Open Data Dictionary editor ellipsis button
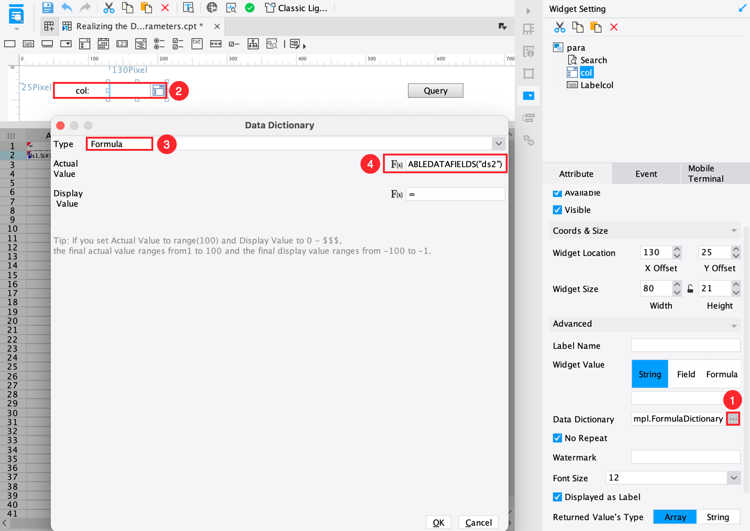 tap(733, 419)
